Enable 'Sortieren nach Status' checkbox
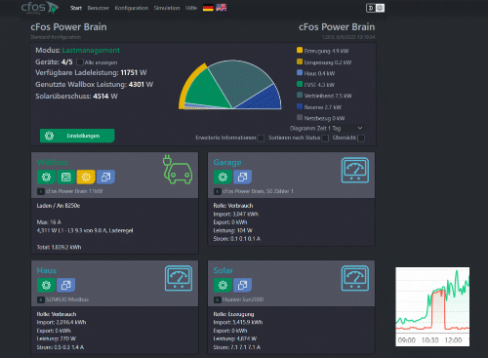The height and width of the screenshot is (358, 488). [325, 139]
